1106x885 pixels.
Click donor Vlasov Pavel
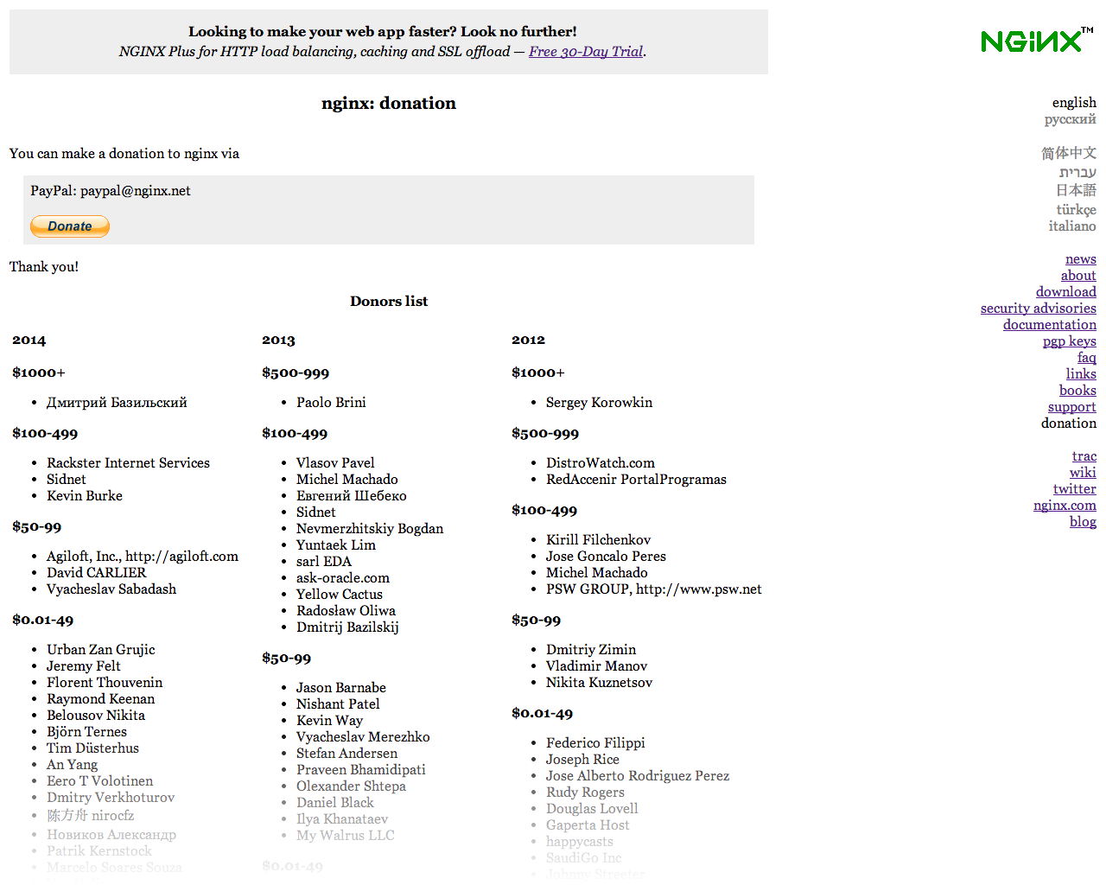[x=335, y=463]
